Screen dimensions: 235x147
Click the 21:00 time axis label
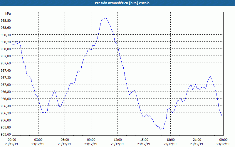tap(197, 140)
